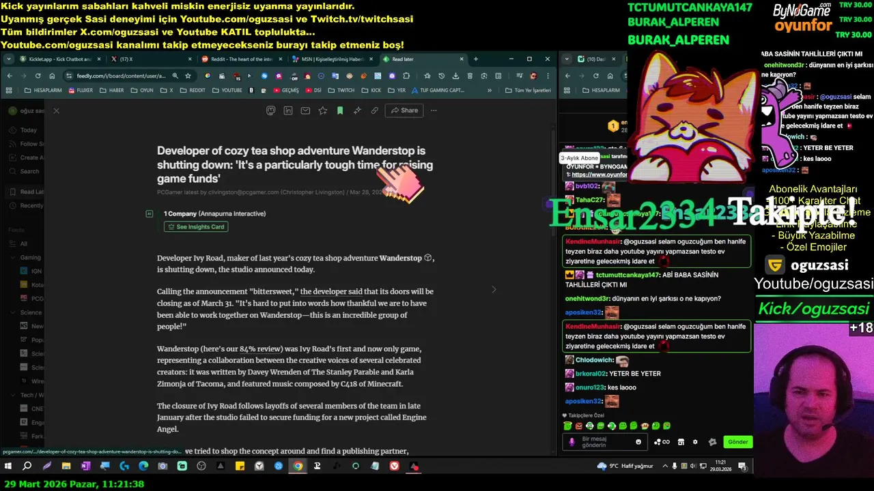This screenshot has height=491, width=874.
Task: Go to next article with right chevron
Action: tap(494, 289)
